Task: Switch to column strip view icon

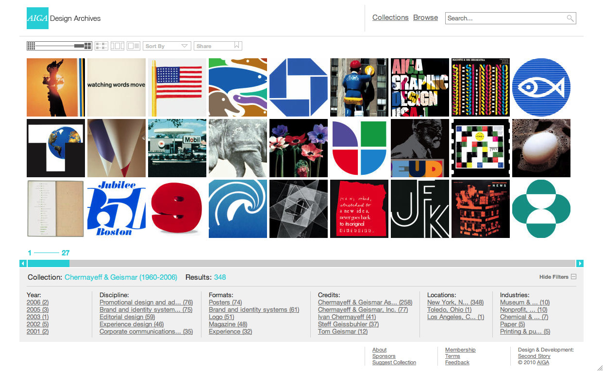Action: click(x=117, y=46)
